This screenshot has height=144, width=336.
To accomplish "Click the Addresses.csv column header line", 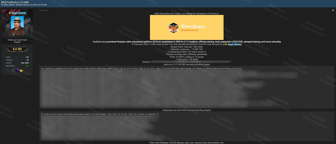I will (x=100, y=114).
